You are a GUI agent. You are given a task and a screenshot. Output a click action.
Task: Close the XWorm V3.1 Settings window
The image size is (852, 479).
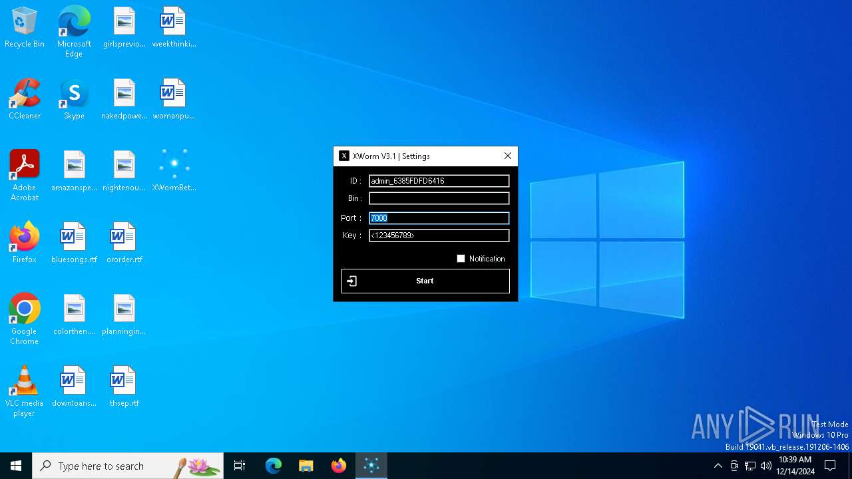pyautogui.click(x=508, y=156)
